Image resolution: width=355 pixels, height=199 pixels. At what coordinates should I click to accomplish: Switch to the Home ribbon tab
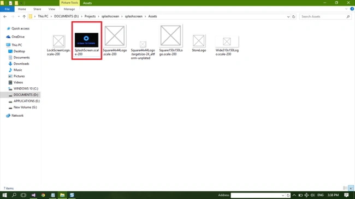tap(22, 9)
